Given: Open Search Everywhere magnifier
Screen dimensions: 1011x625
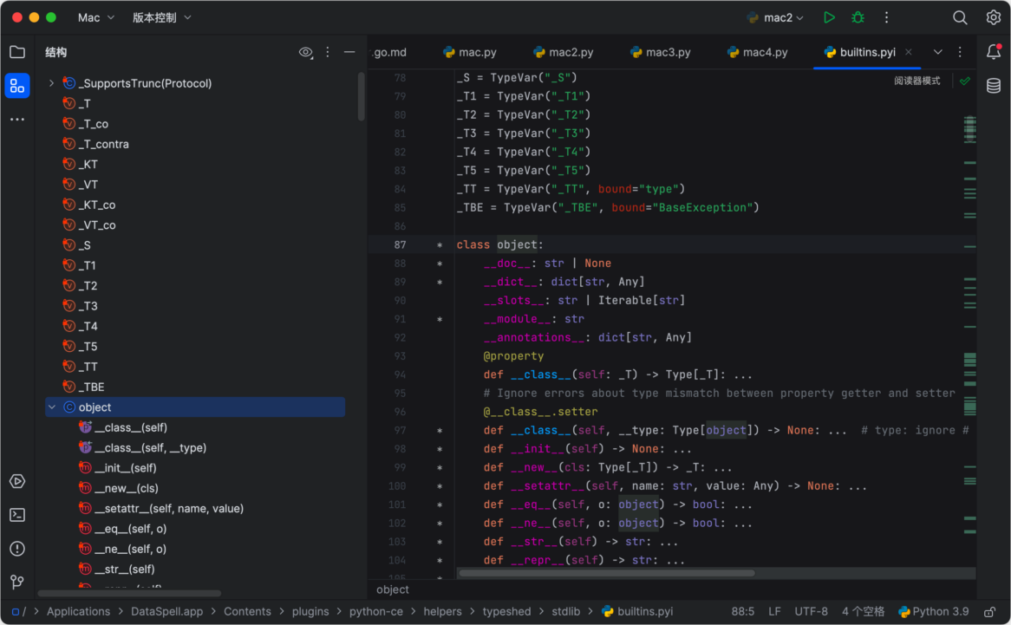Looking at the screenshot, I should coord(960,17).
